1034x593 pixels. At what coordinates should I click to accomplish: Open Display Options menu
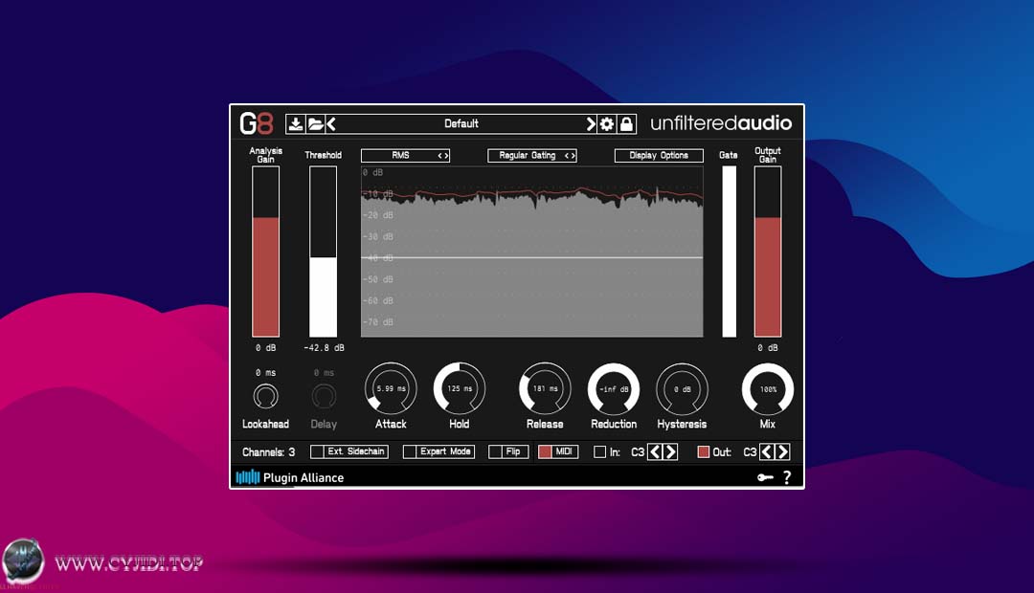point(659,156)
